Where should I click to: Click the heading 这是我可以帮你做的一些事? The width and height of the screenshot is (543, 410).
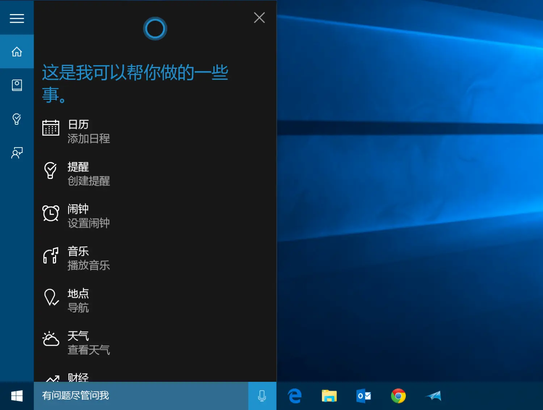[135, 84]
